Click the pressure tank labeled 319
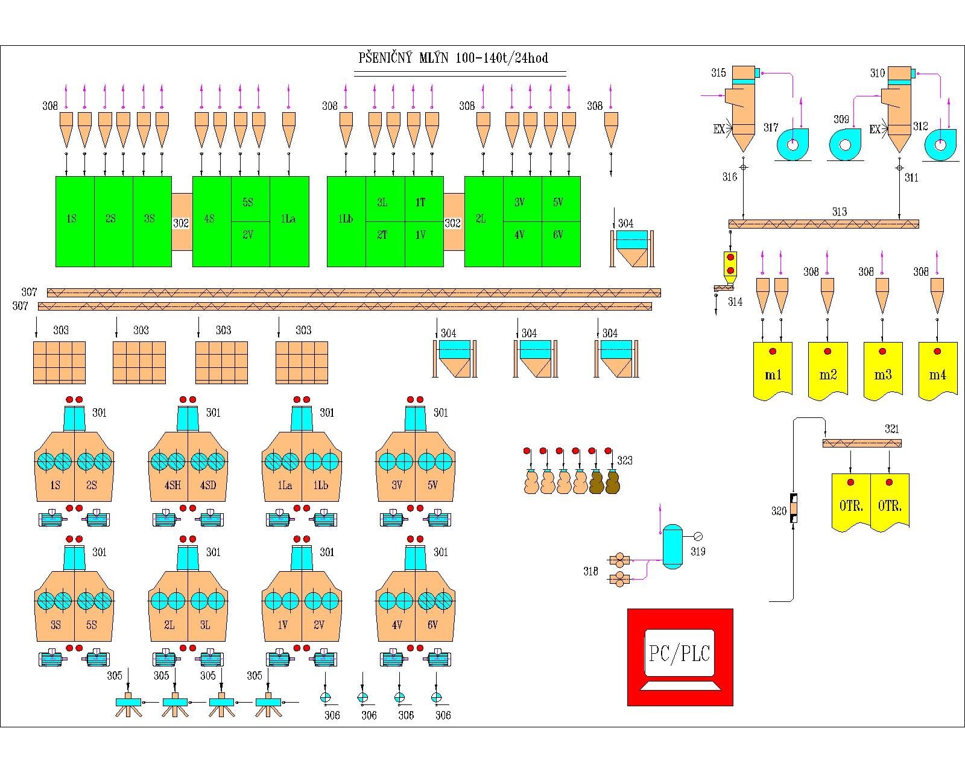Screen dimensions: 965x772 pyautogui.click(x=671, y=546)
